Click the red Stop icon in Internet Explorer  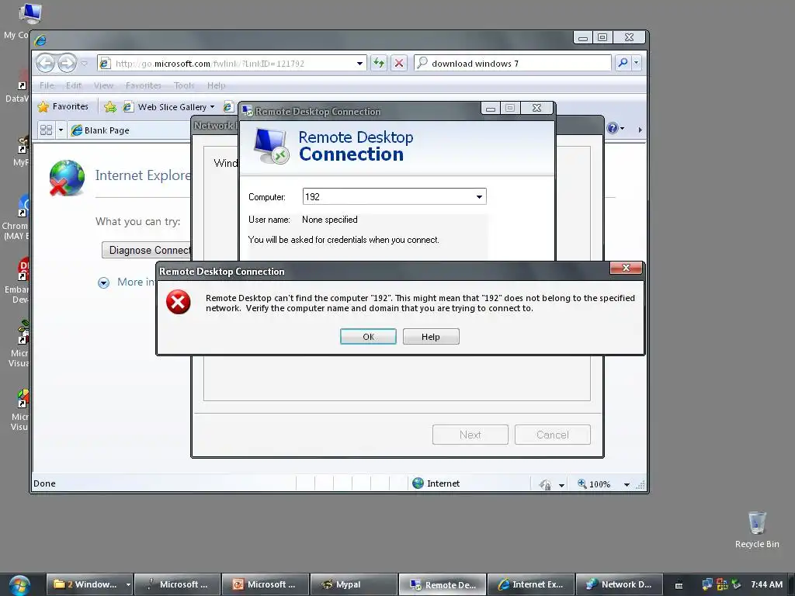tap(399, 64)
